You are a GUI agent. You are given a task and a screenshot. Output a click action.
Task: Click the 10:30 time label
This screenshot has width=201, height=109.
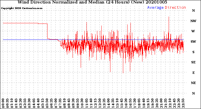(82, 103)
